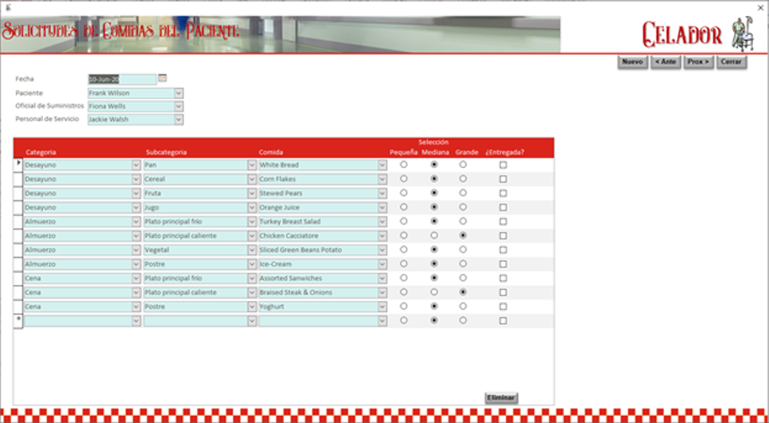Select Grande size for Ice-Cream
769x423 pixels.
pyautogui.click(x=462, y=264)
